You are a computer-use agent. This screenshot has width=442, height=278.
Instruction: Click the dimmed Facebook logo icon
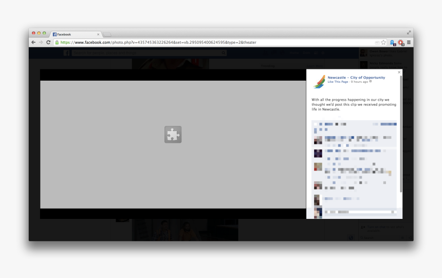(66, 53)
